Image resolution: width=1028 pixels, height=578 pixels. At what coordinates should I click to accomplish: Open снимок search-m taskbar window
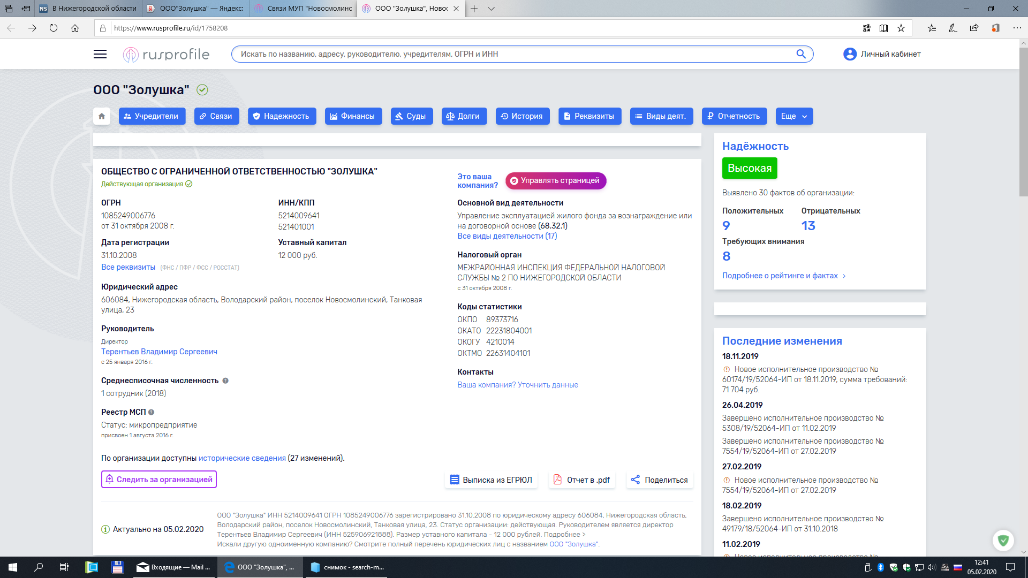(347, 567)
